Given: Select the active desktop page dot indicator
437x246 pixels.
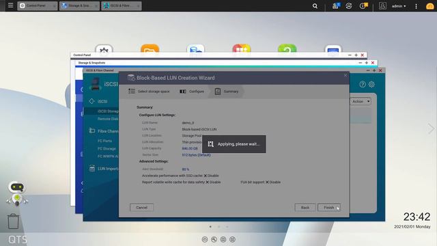Looking at the screenshot, I should (x=210, y=227).
